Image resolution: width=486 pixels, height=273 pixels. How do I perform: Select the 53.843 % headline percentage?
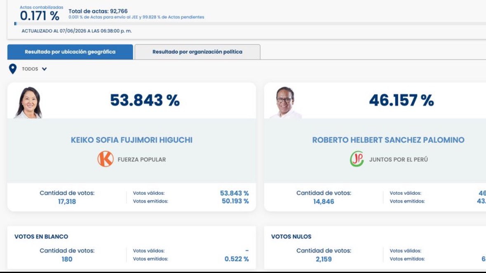[x=145, y=100]
